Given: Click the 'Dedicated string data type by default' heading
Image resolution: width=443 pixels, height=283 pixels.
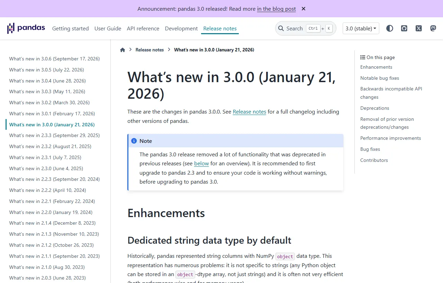Looking at the screenshot, I should tap(209, 240).
